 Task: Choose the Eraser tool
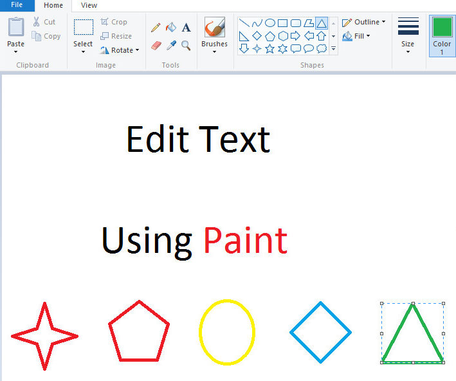[x=156, y=46]
